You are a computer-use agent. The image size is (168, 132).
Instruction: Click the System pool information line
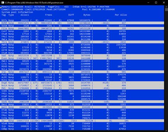tap(17, 12)
